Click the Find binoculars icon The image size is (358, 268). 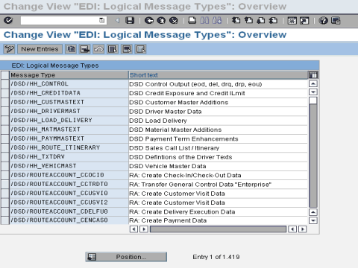[204, 20]
